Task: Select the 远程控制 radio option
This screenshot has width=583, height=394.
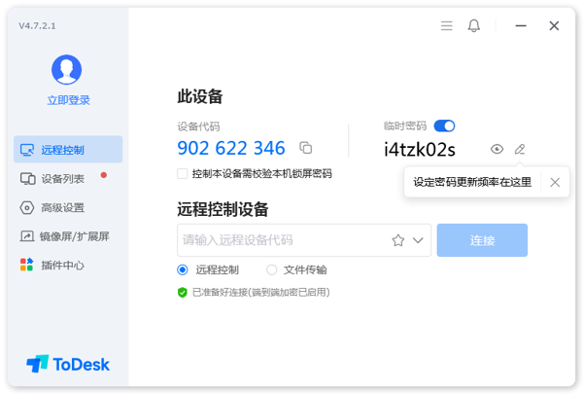Action: point(183,269)
